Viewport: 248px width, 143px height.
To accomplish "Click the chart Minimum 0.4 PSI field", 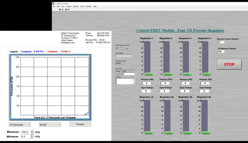I will click(x=26, y=137).
